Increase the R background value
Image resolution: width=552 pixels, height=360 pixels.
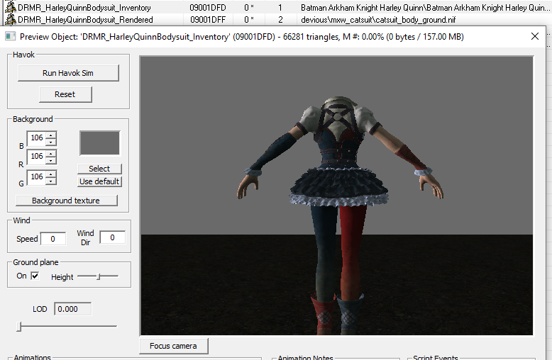tap(51, 153)
